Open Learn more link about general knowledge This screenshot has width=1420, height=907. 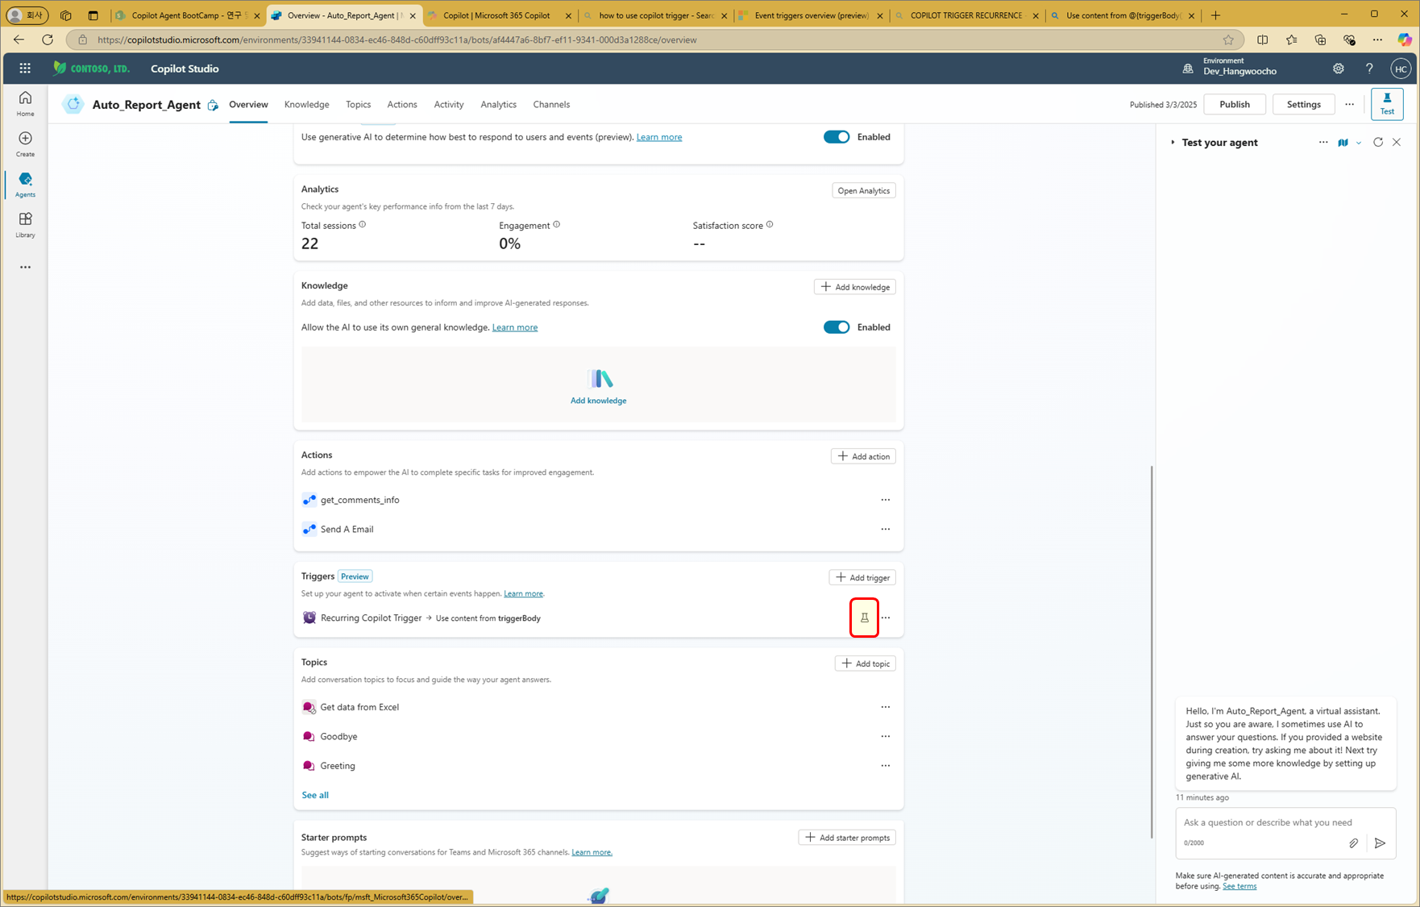click(x=515, y=327)
